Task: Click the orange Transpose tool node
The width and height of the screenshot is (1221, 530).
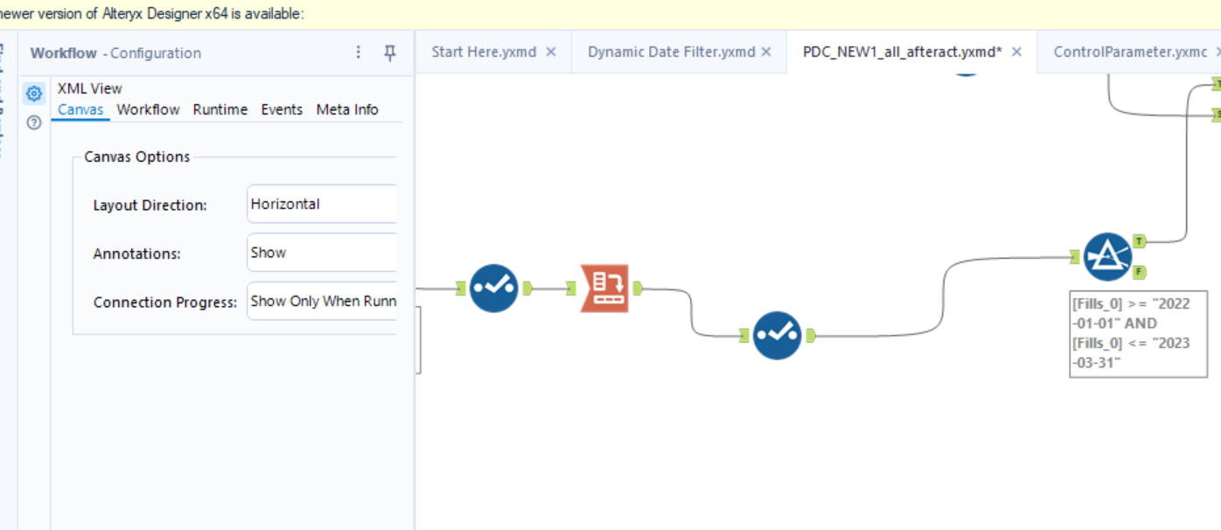Action: [604, 287]
